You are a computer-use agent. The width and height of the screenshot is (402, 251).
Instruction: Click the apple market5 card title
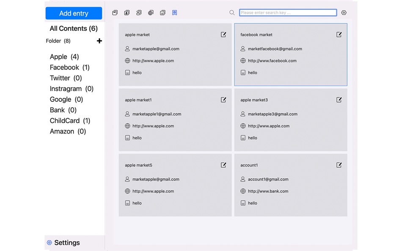point(138,165)
